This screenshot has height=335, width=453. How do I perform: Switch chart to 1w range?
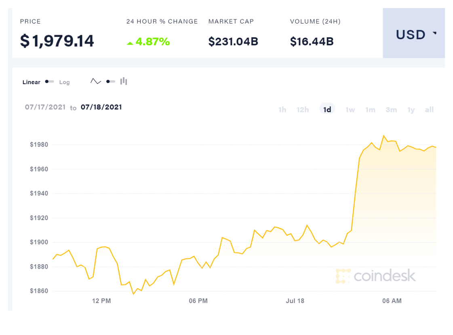coord(350,110)
